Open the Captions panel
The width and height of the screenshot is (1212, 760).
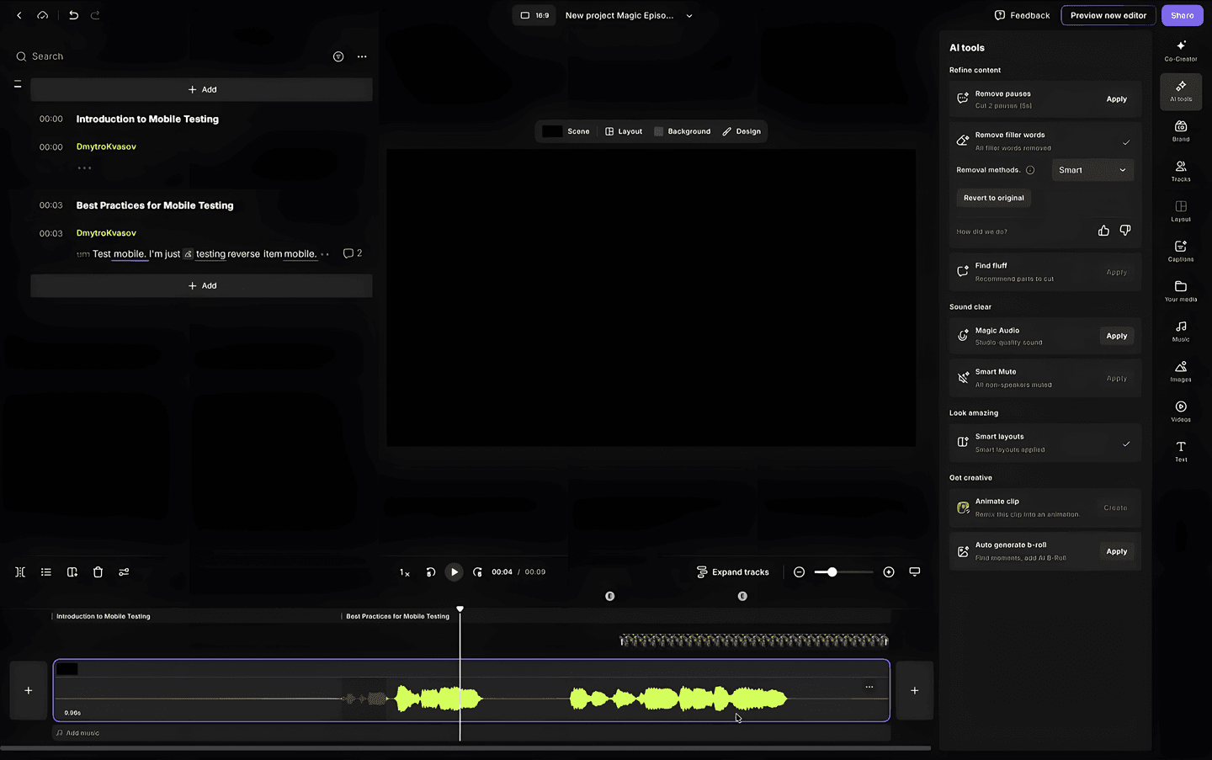[1180, 250]
